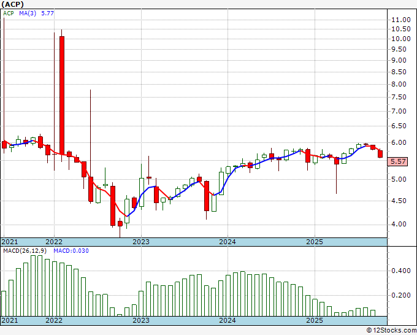Screen dimensions: 417x335
Task: Click the 11.00 price axis label
Action: tap(401, 20)
